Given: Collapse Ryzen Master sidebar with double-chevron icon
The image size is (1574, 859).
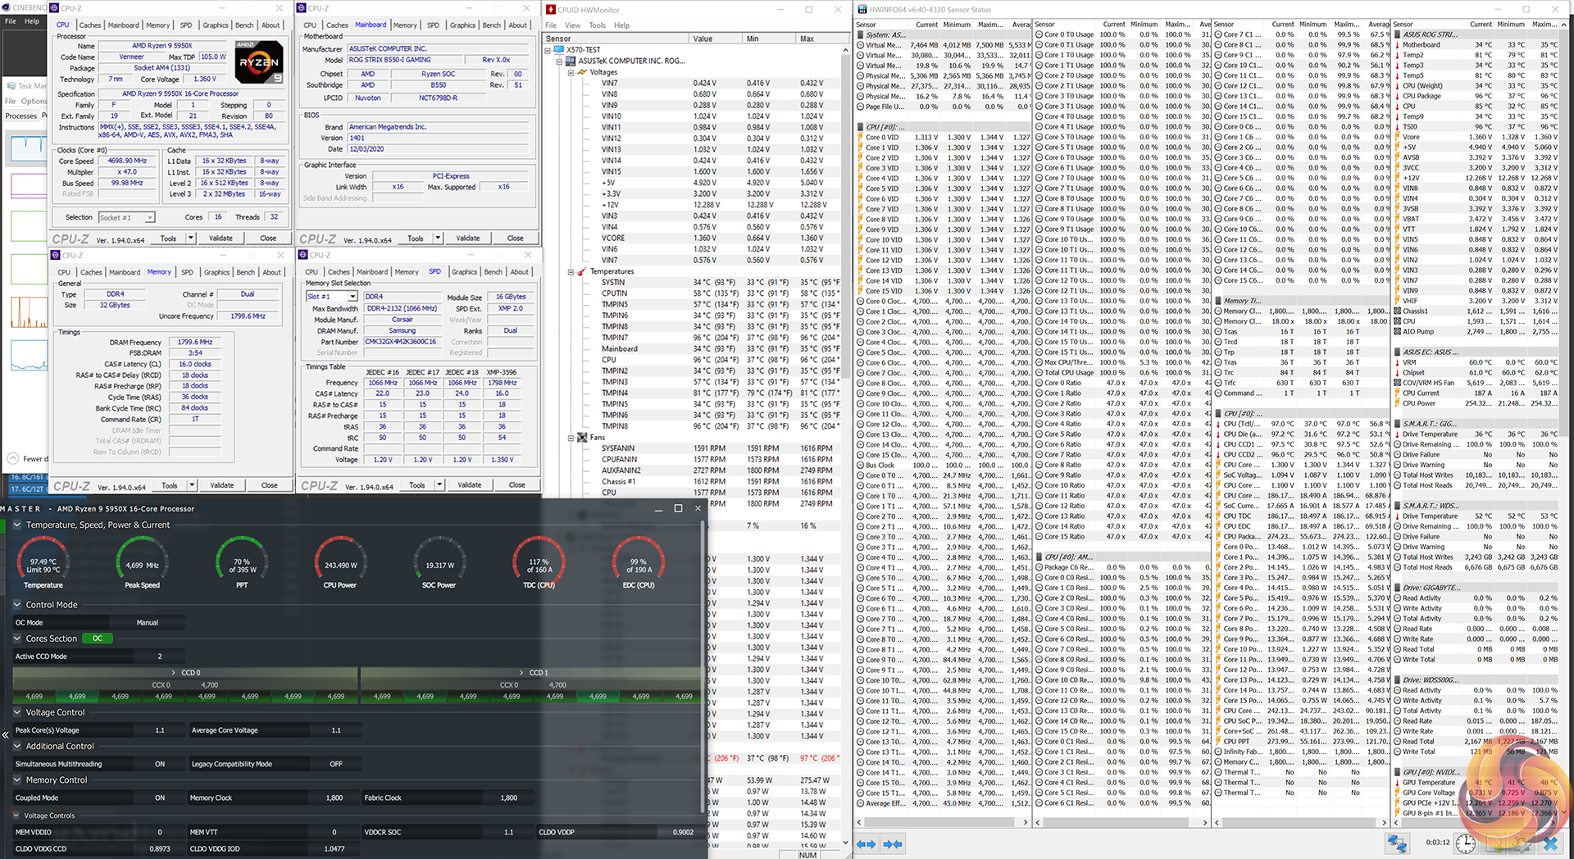Looking at the screenshot, I should coord(6,734).
